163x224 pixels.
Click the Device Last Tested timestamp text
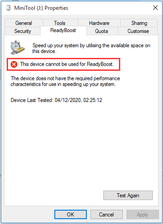coord(56,100)
